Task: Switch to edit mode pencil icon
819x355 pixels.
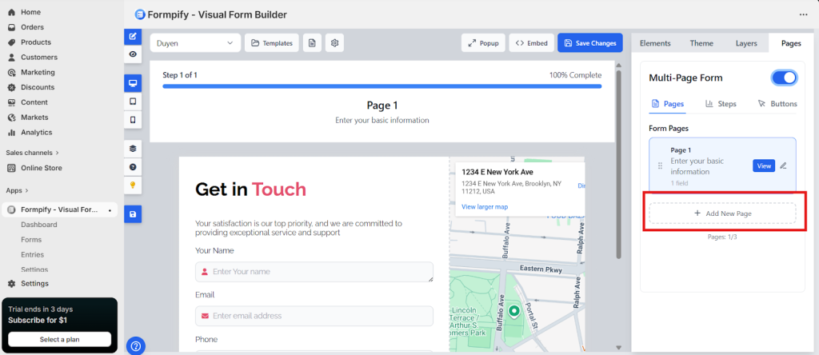Action: 133,37
